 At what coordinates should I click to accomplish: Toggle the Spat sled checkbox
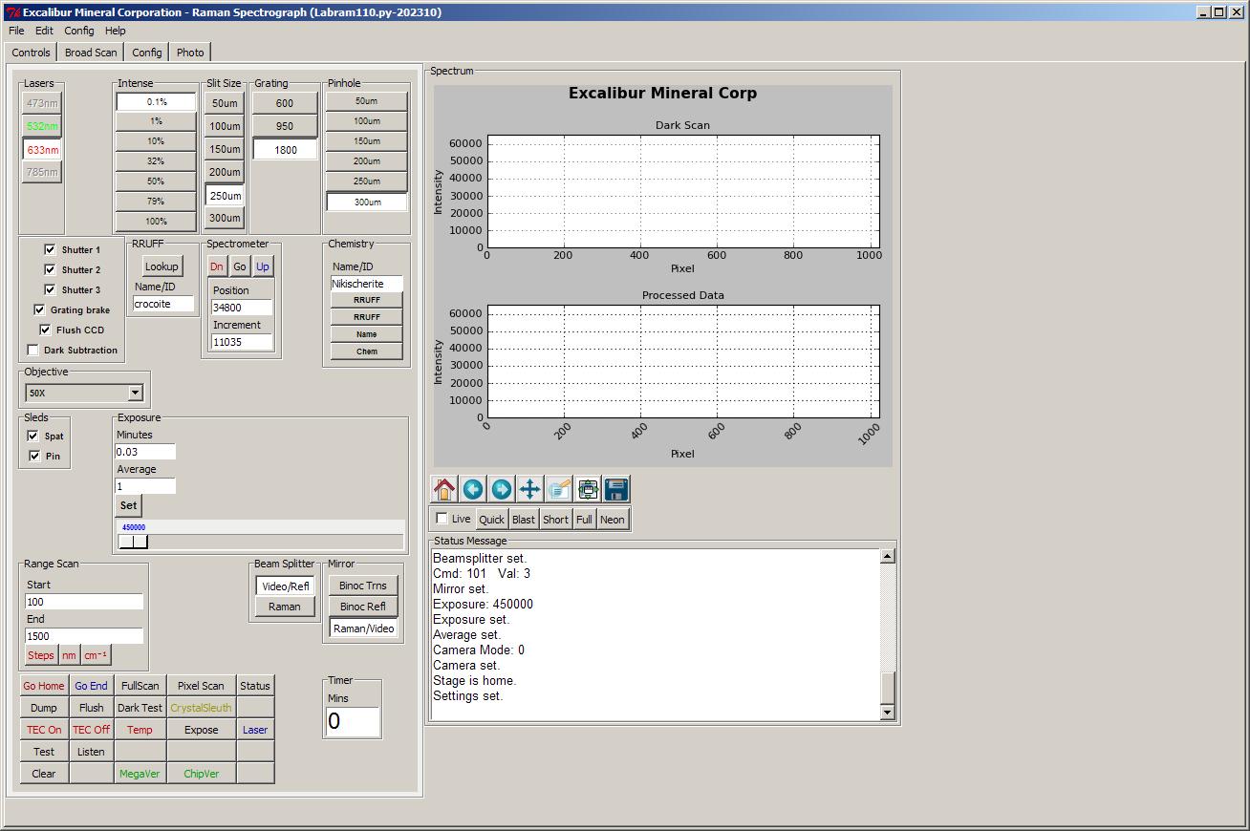[x=32, y=436]
